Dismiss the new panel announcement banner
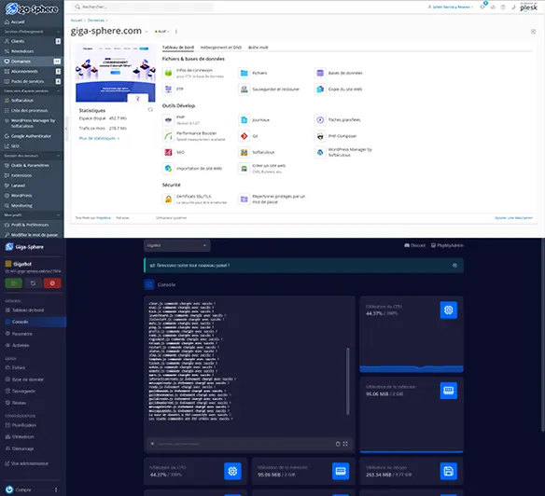The width and height of the screenshot is (545, 496). pyautogui.click(x=454, y=266)
